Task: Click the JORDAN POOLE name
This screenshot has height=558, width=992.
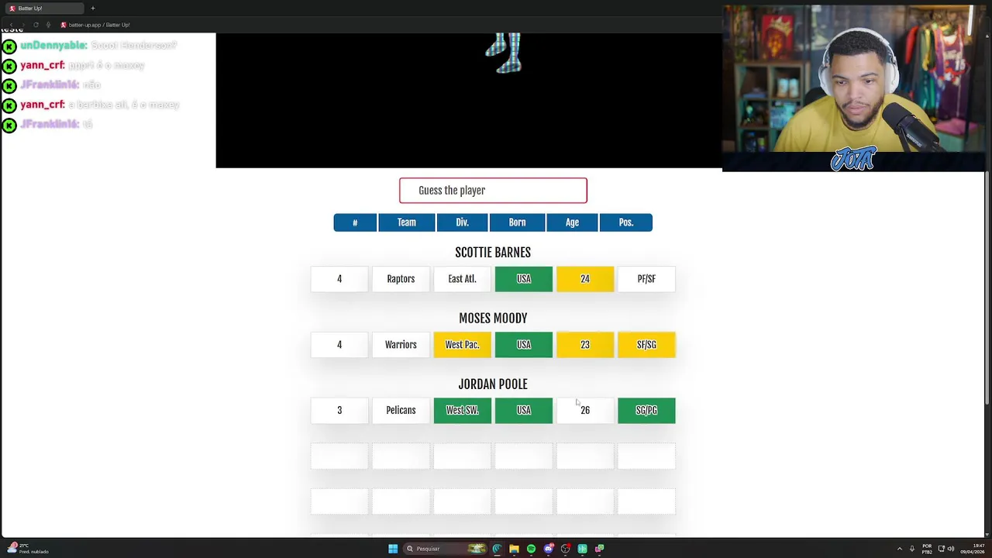Action: [x=493, y=384]
